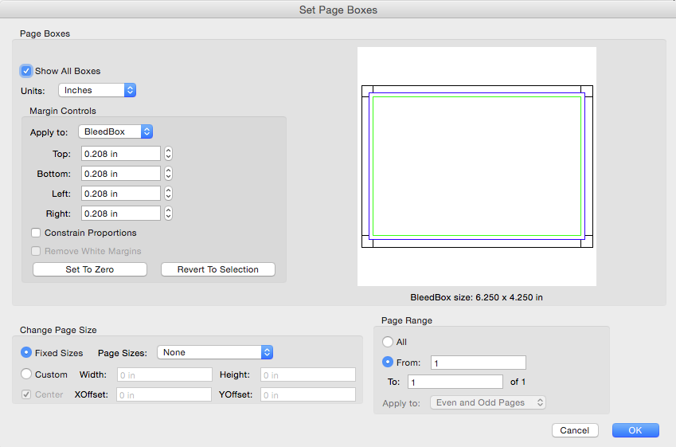Toggle the Center checkbox
The width and height of the screenshot is (676, 447).
point(26,394)
